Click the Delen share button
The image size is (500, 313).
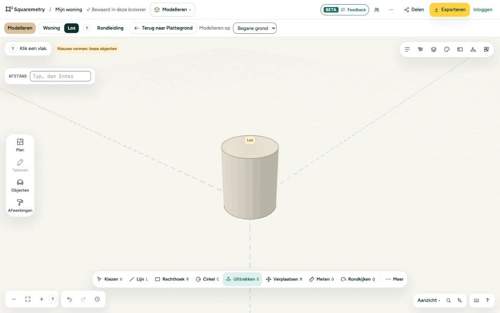(x=414, y=10)
